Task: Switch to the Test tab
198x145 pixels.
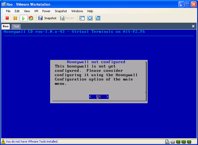Action: (16, 26)
